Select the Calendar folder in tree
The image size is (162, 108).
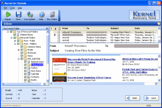35,74
